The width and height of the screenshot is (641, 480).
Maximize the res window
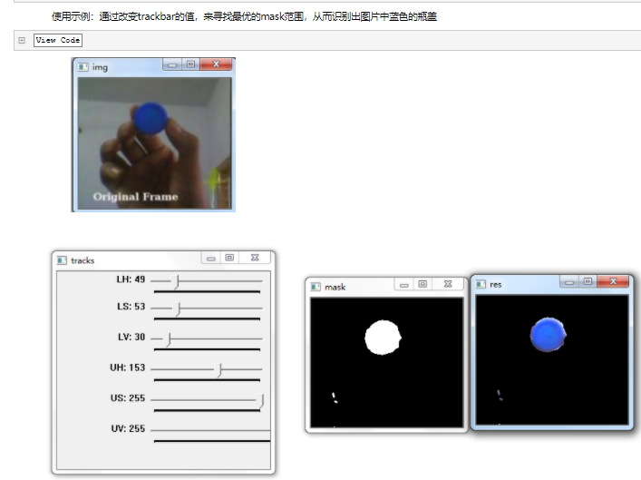pyautogui.click(x=588, y=281)
